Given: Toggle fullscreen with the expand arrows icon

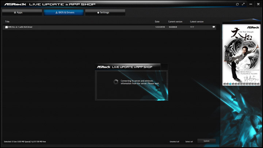Looking at the screenshot, I should tap(243, 4).
